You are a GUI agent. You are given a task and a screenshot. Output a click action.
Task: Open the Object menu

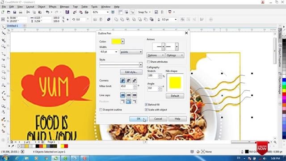point(42,7)
